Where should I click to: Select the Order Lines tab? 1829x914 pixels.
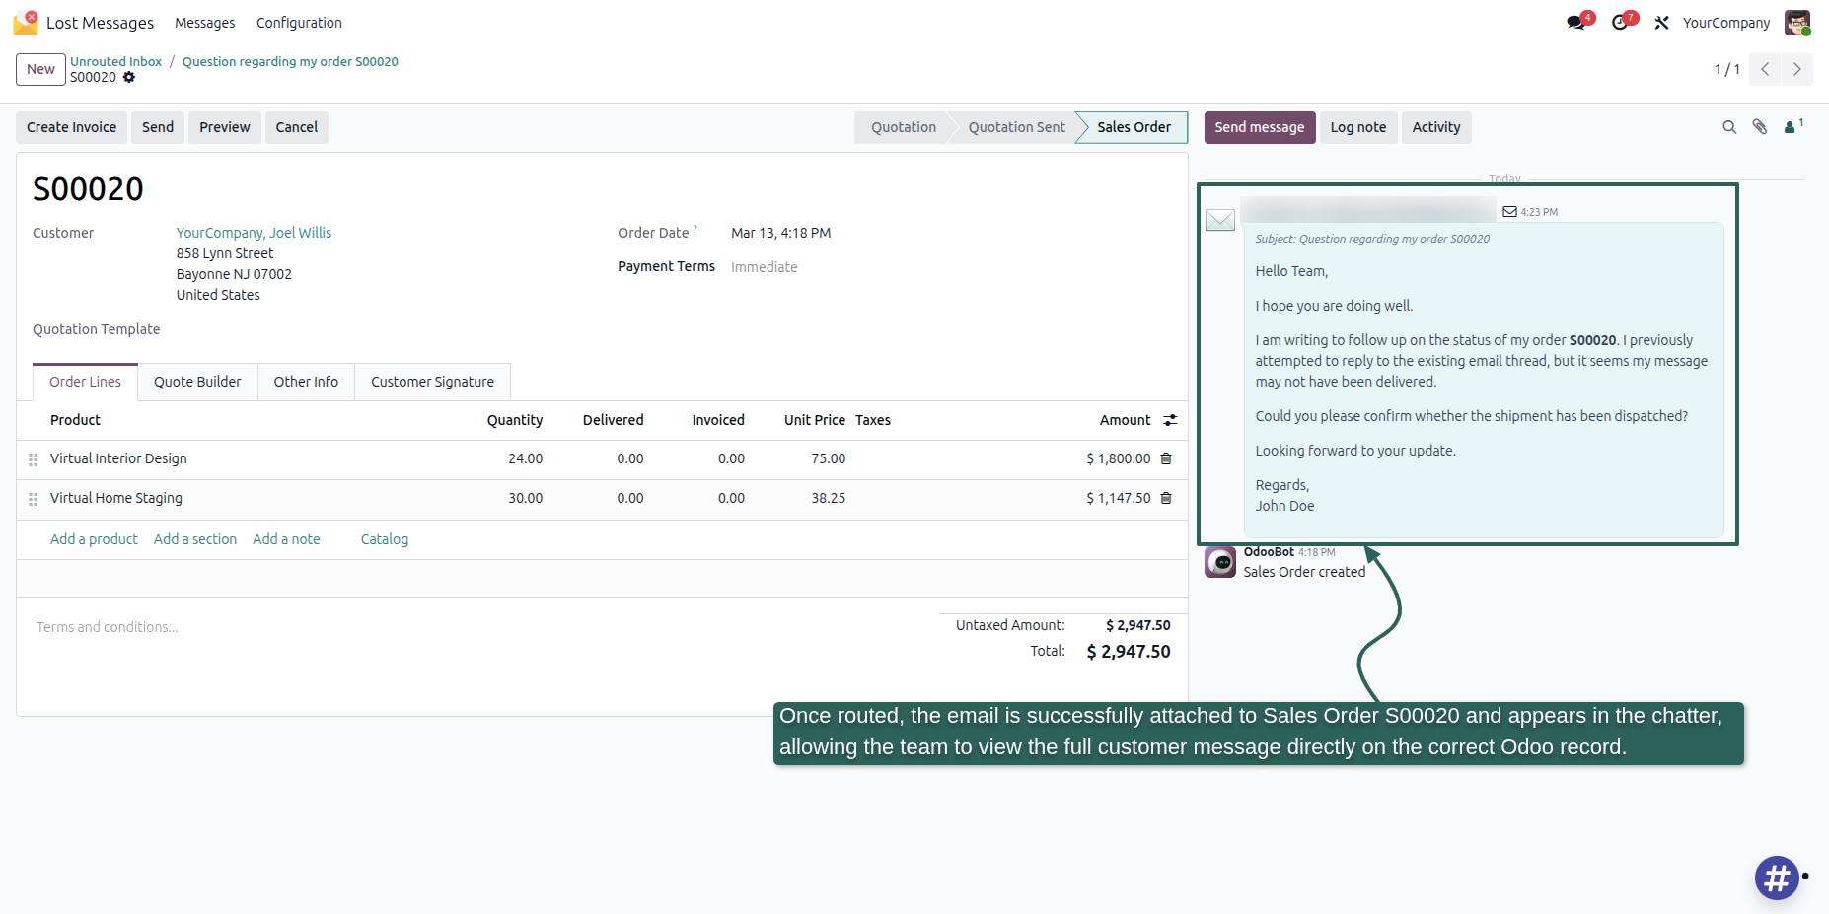pyautogui.click(x=85, y=382)
